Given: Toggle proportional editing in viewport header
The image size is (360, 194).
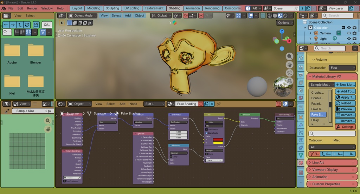Looking at the screenshot, I should click(201, 15).
